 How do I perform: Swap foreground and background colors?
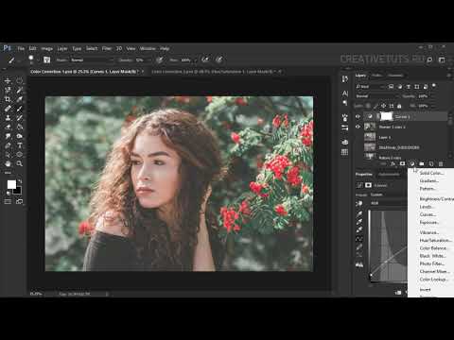point(20,181)
